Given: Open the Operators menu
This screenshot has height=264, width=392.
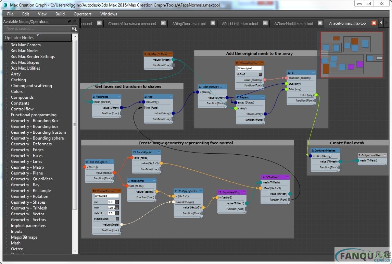Looking at the screenshot, I should pyautogui.click(x=83, y=14).
